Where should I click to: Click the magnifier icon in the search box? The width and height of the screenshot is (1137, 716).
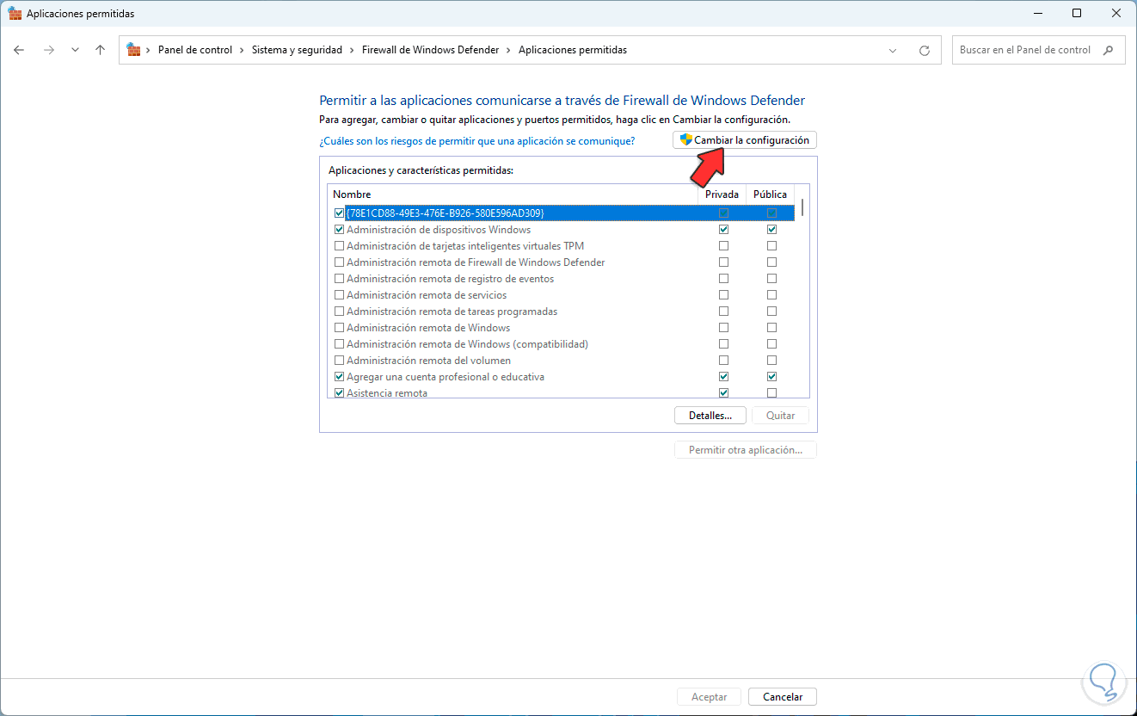1109,50
